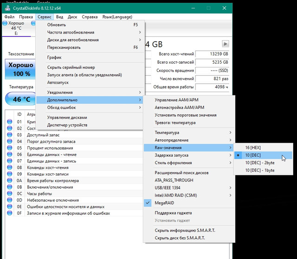Select row Небезопасные отключения
Viewport: 297px width, 259px height.
tap(74, 200)
